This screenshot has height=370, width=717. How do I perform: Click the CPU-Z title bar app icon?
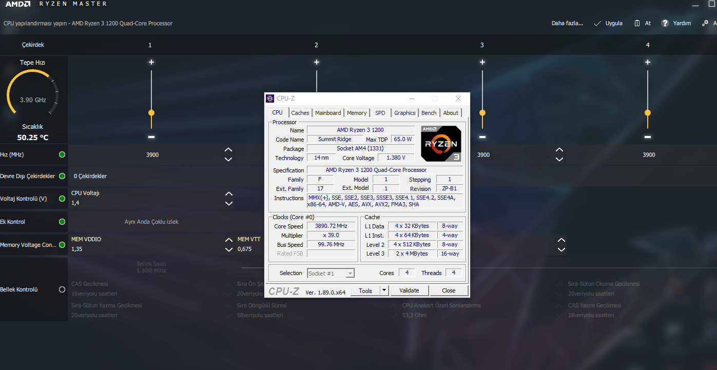pos(270,99)
